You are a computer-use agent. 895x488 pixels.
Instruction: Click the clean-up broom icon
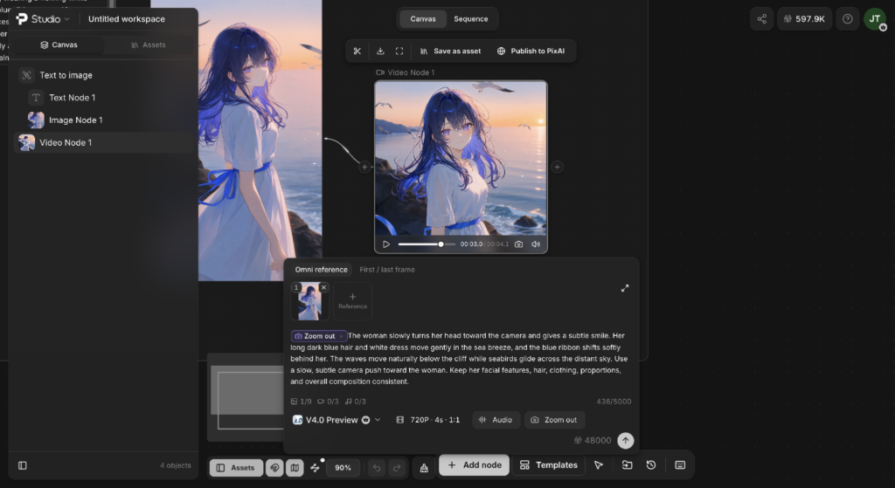click(424, 467)
